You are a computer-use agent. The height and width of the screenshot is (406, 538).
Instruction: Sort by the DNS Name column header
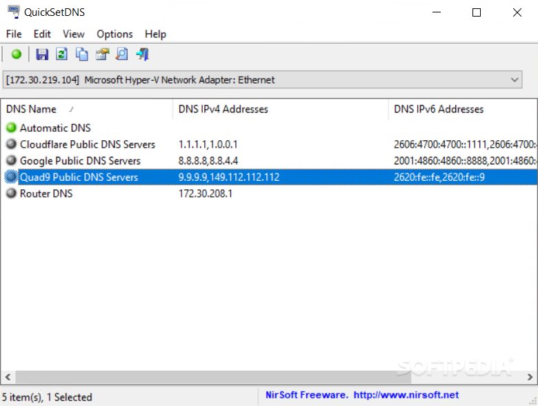(x=86, y=109)
